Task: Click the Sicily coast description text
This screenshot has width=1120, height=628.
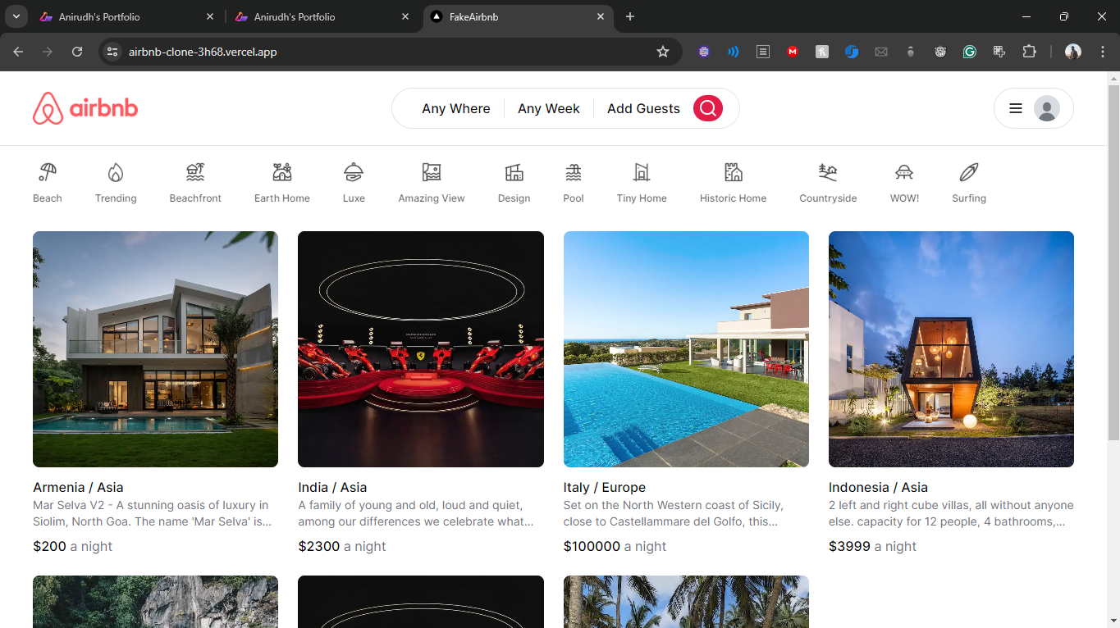Action: tap(673, 513)
